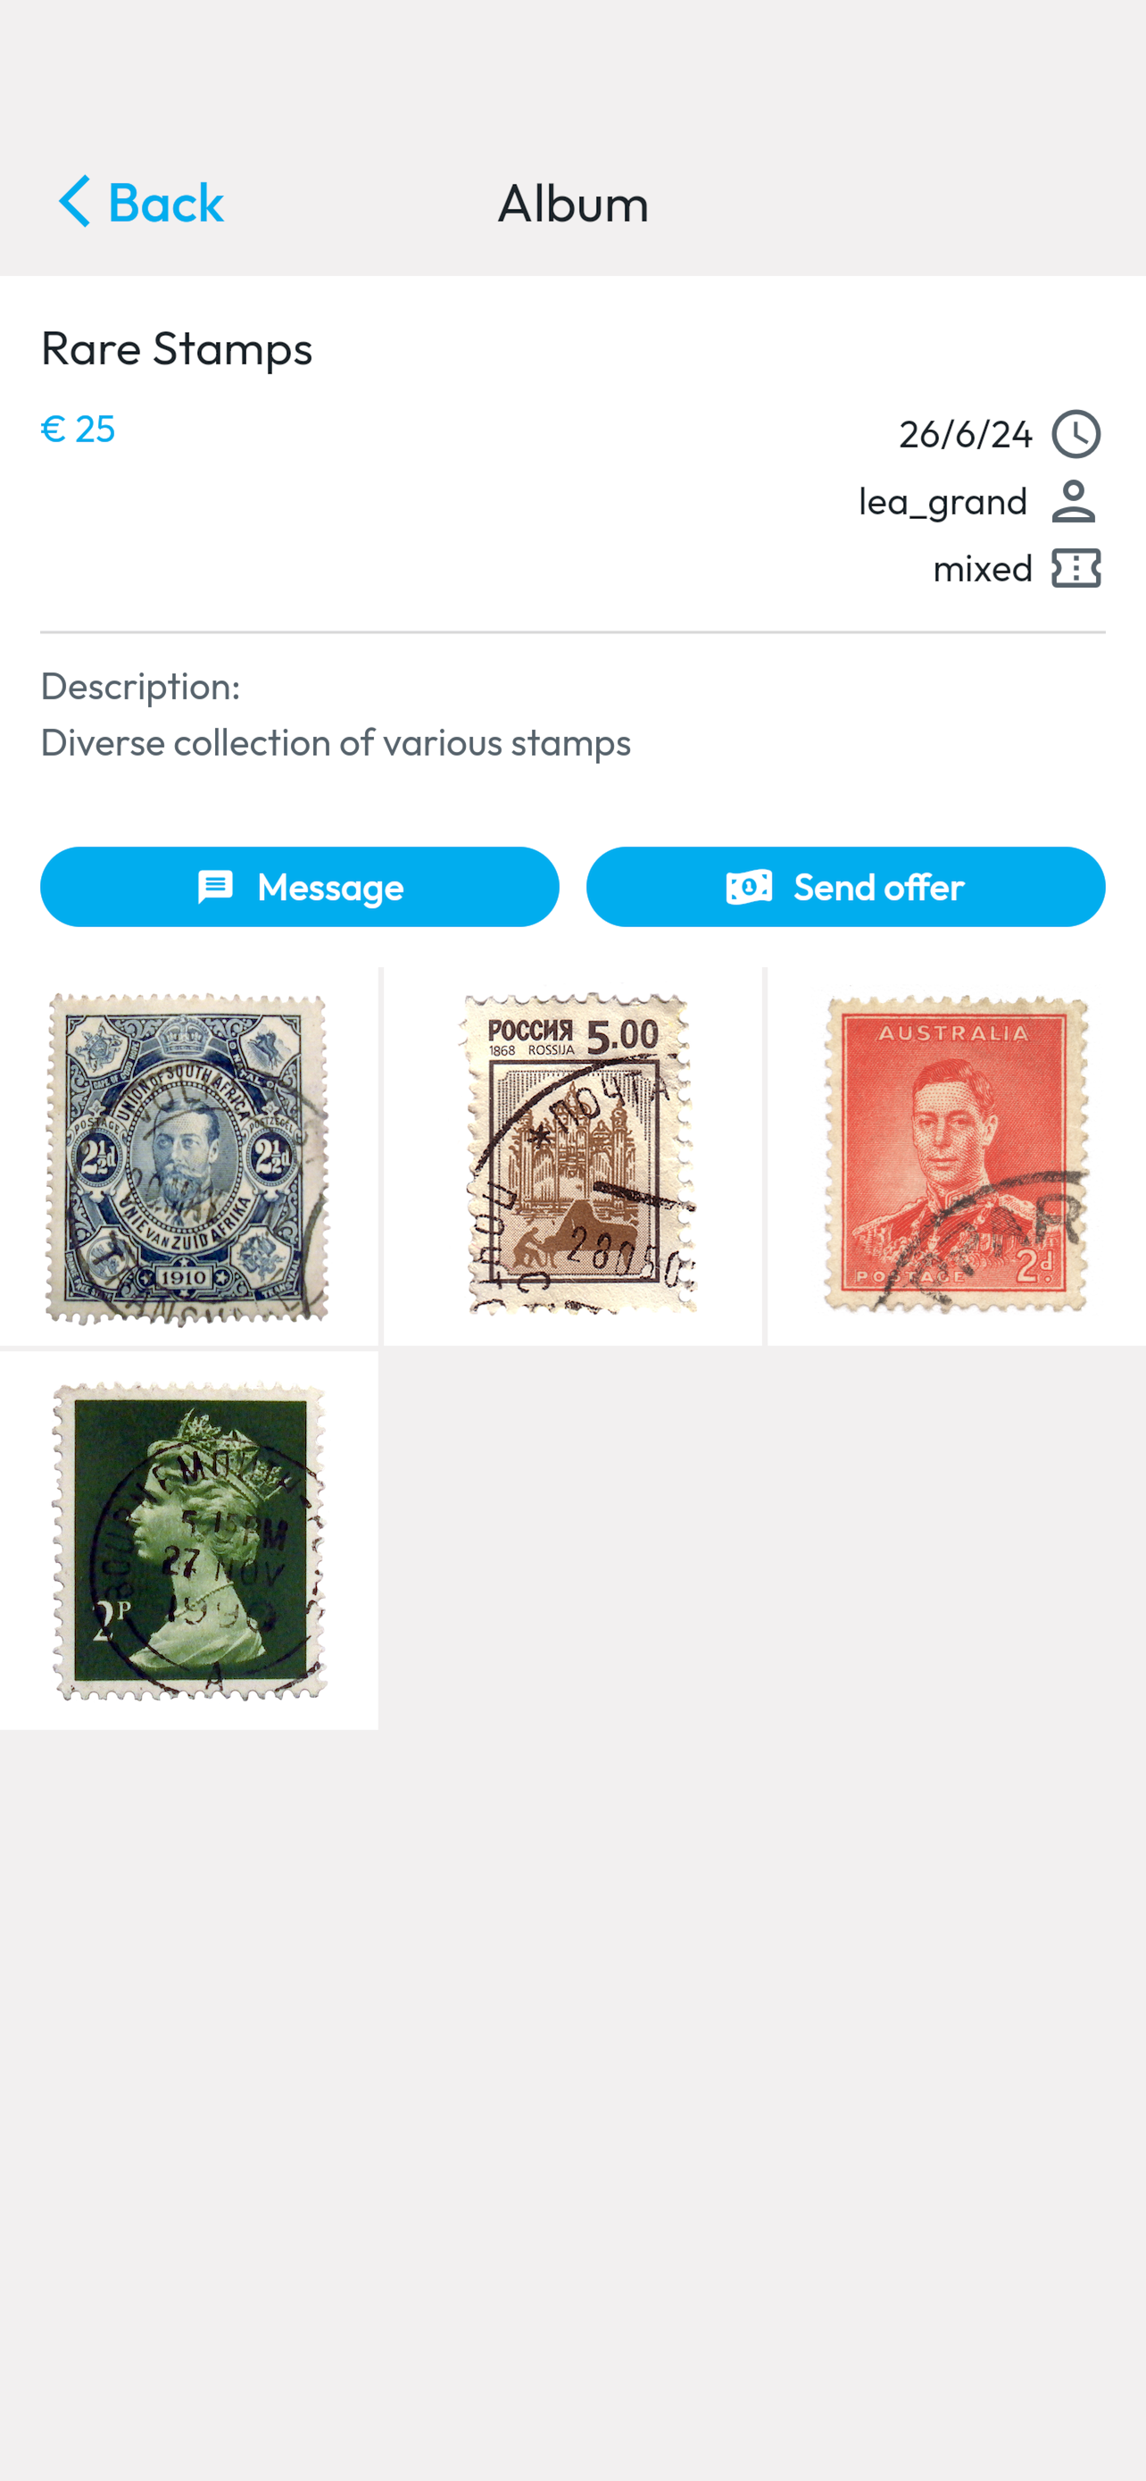
Task: Click the € 25 price label
Action: 78,429
